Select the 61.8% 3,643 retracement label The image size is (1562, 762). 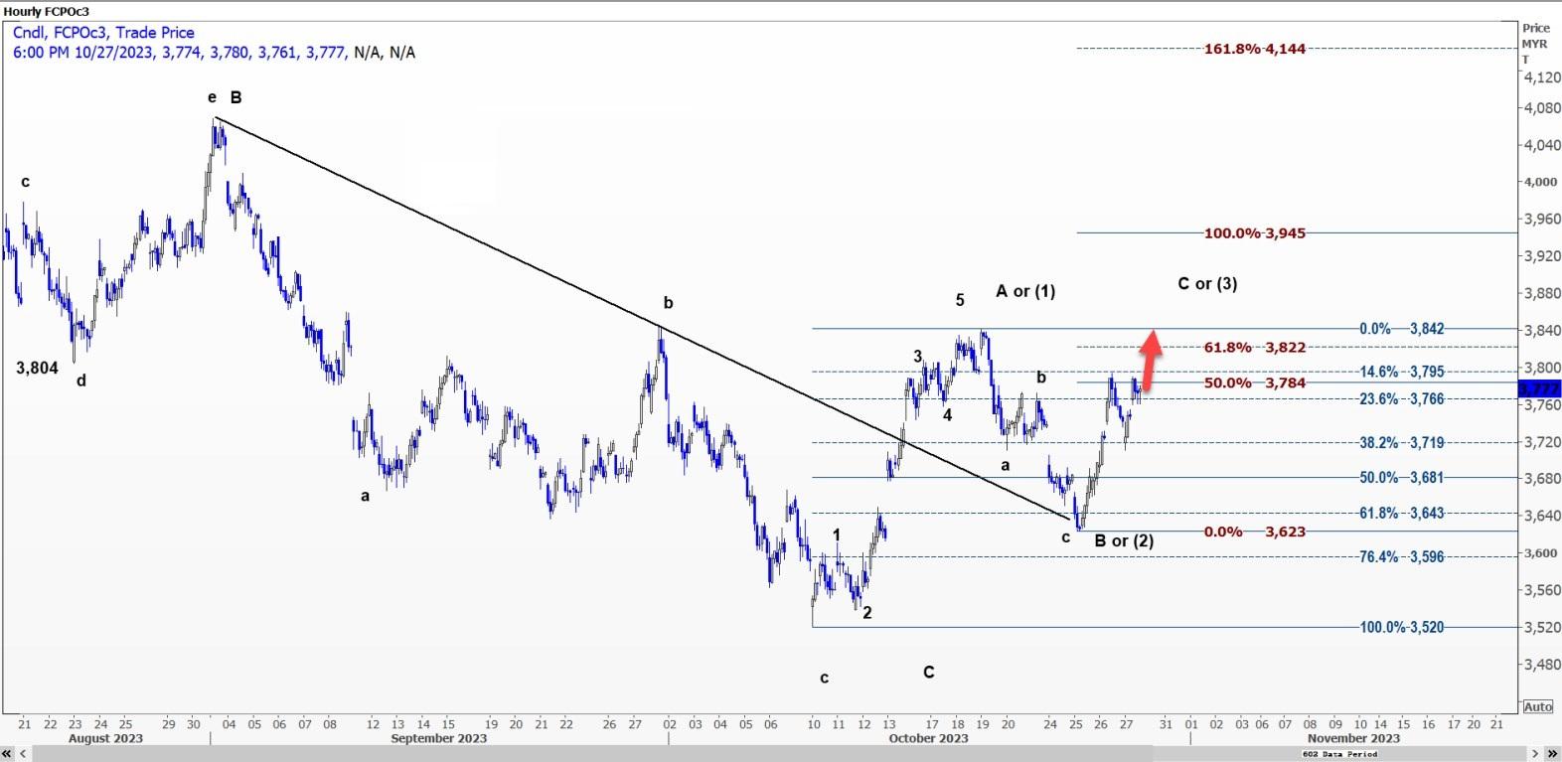tap(1402, 514)
